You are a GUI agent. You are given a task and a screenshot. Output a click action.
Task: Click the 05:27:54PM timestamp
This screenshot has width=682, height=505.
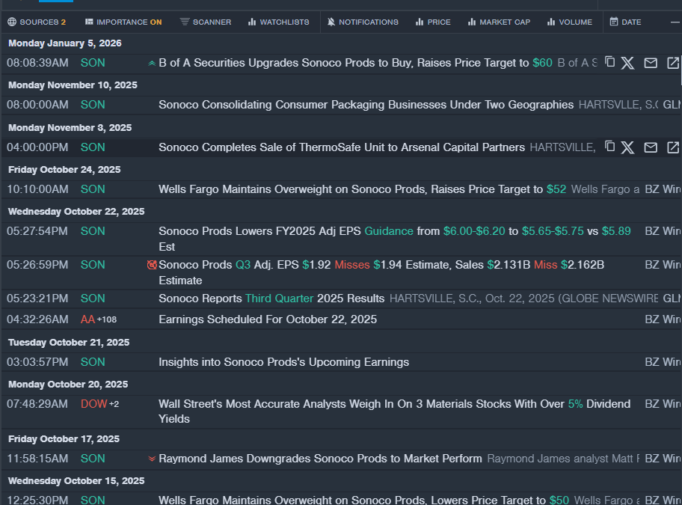pos(37,231)
